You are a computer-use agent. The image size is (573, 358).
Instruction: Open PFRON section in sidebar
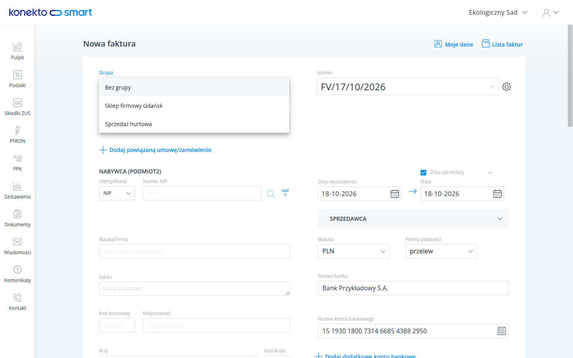(18, 135)
